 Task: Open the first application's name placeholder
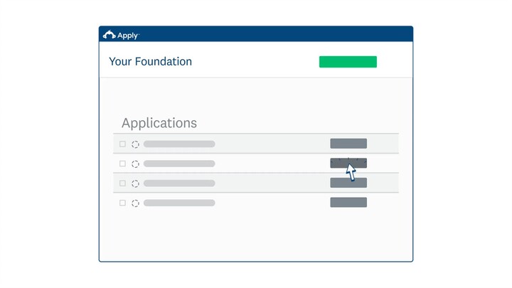179,144
